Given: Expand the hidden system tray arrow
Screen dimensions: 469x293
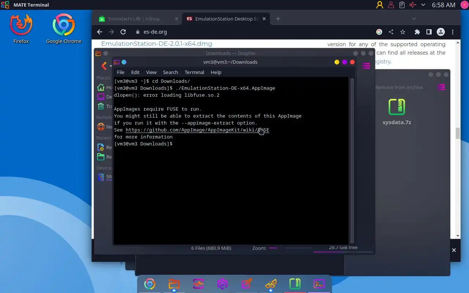Looking at the screenshot, I should pos(423,5).
